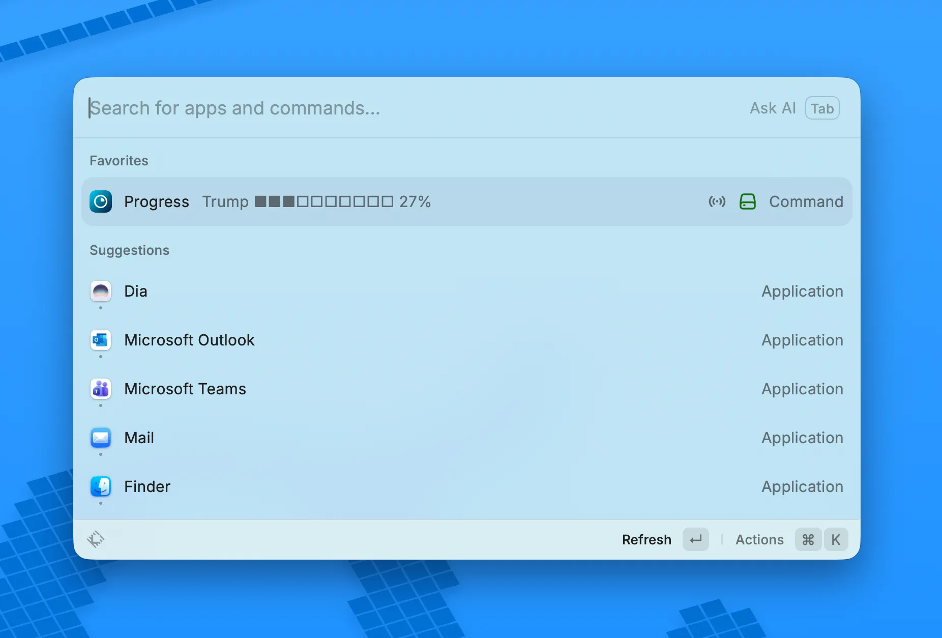The image size is (942, 638).
Task: Click the Mail envelope icon
Action: pos(101,438)
